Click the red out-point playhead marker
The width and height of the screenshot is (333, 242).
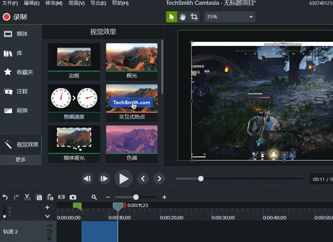point(125,205)
